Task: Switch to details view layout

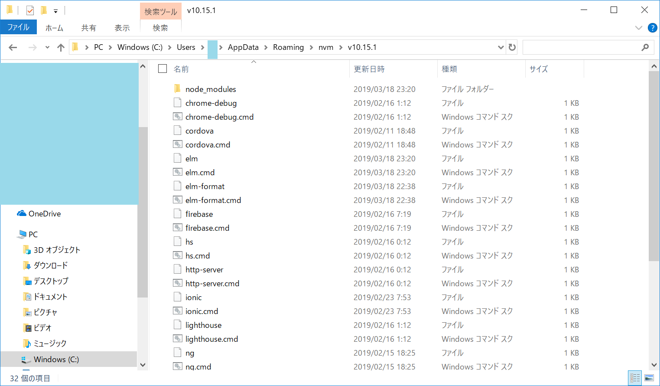Action: (x=635, y=378)
